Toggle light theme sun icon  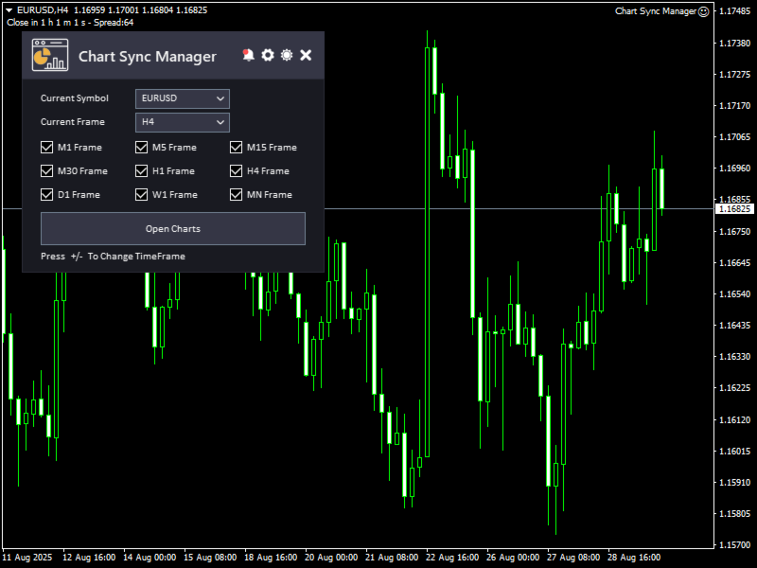287,55
